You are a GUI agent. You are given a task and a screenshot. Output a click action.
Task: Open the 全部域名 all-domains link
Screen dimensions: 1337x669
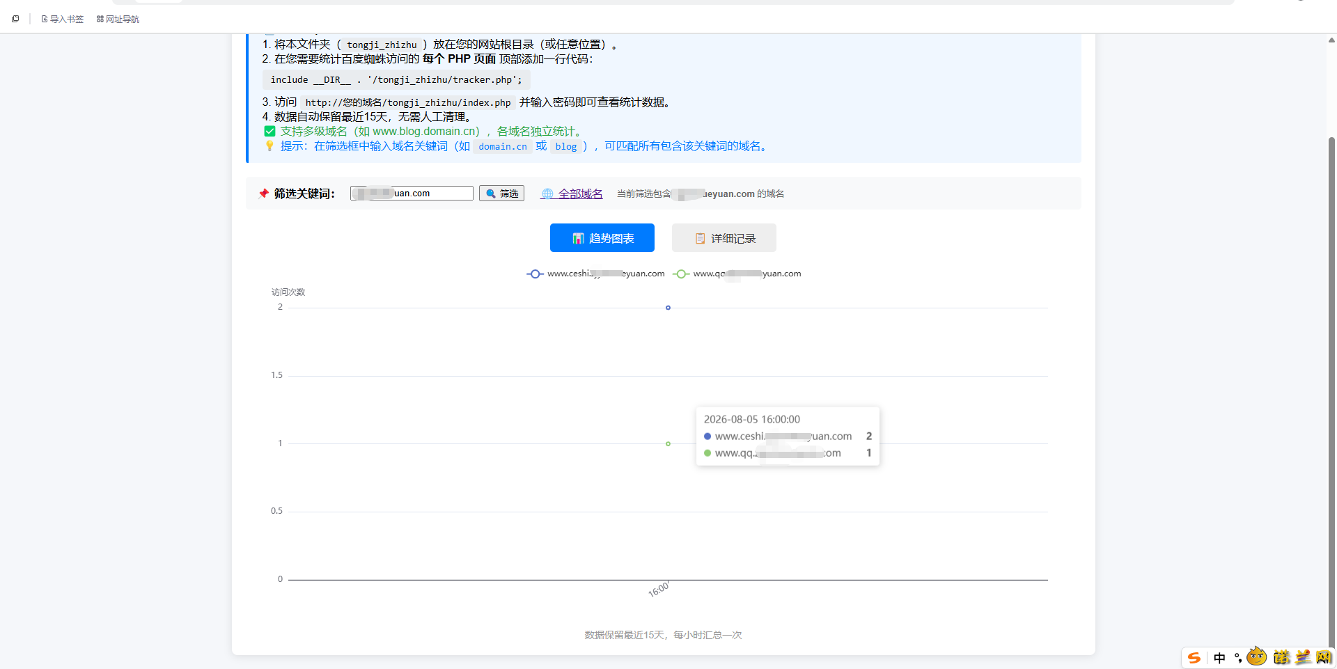point(580,194)
